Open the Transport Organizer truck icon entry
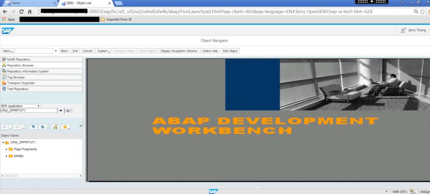The height and width of the screenshot is (194, 430). (x=41, y=83)
